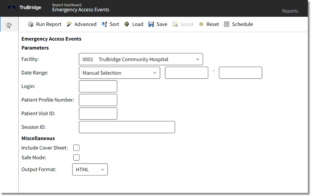Viewport: 311px width, 196px height.
Task: Click the TruBridge logo icon
Action: pos(12,8)
